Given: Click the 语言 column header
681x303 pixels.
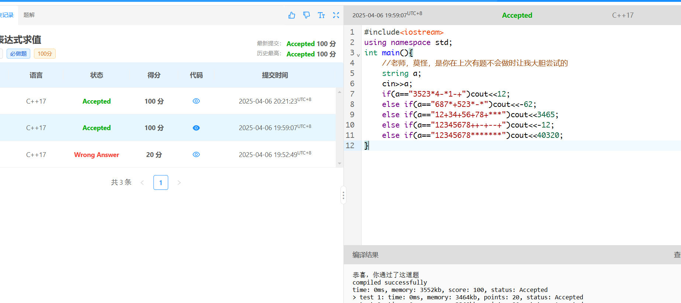Looking at the screenshot, I should 36,75.
